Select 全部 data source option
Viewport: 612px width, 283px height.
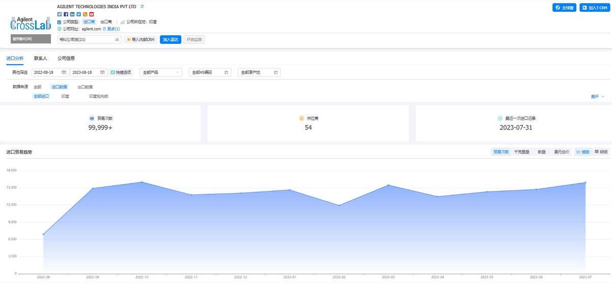[38, 87]
